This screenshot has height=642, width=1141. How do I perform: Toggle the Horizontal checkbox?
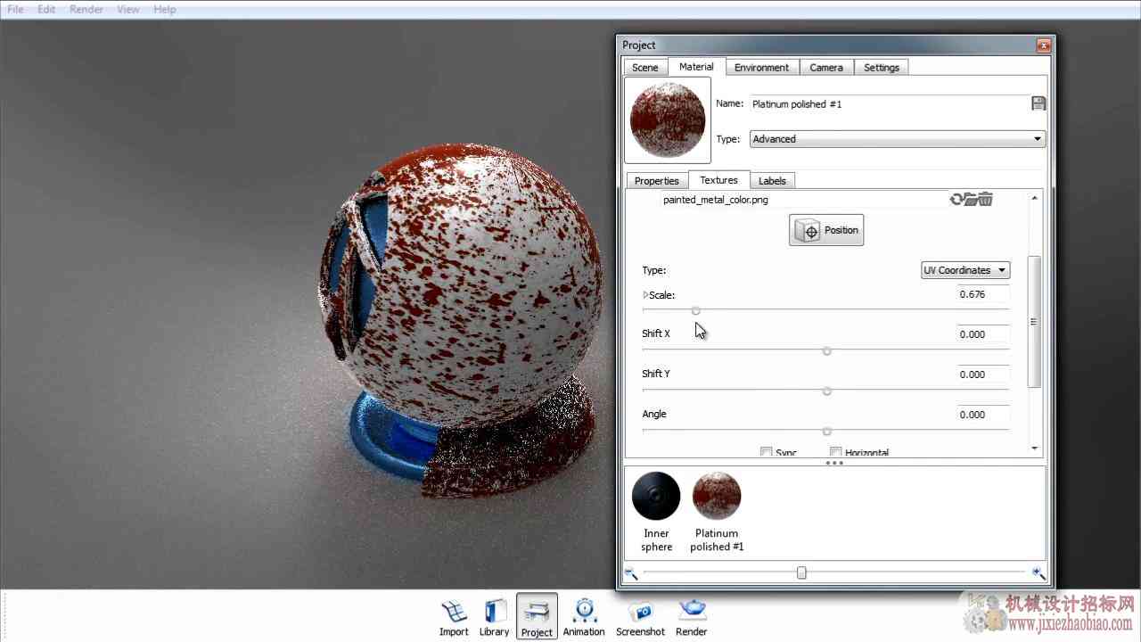pyautogui.click(x=835, y=452)
